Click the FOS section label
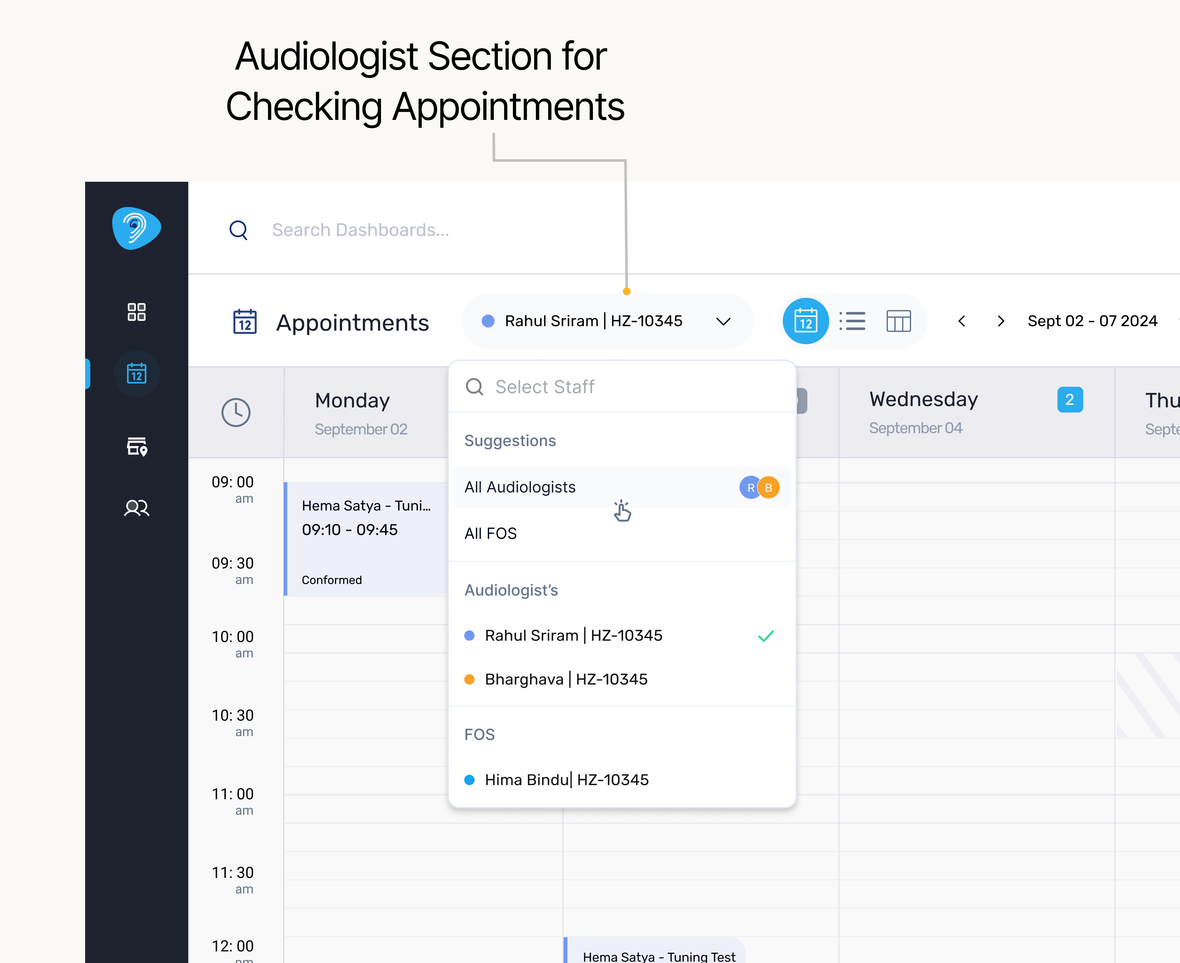 pos(479,734)
